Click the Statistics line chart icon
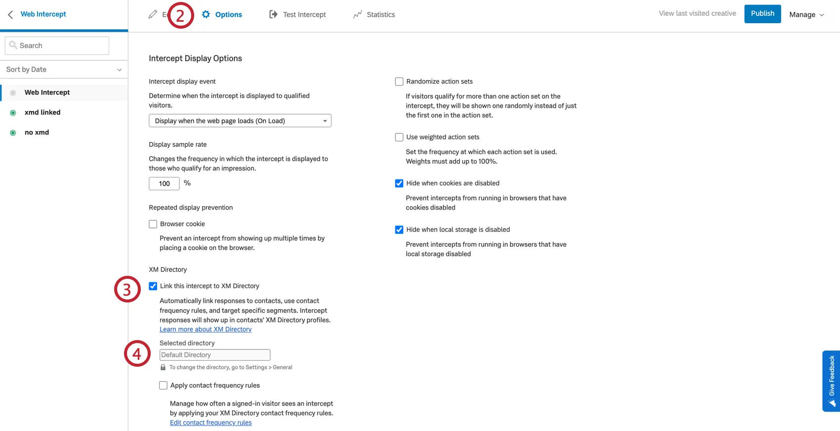Screen dimensions: 840x431 point(358,14)
